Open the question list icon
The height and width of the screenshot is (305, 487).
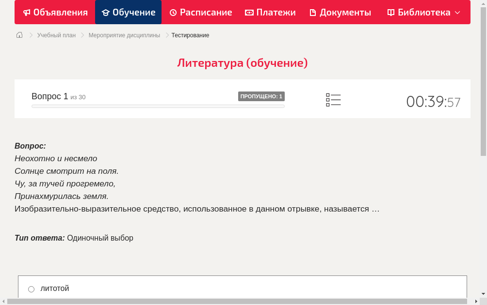pyautogui.click(x=333, y=100)
